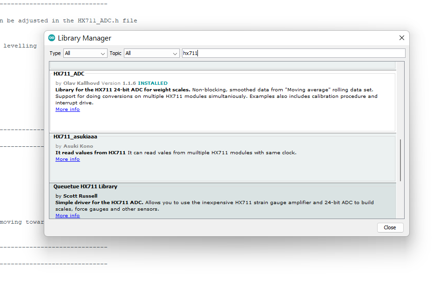Close the Library Manager with the X button
The width and height of the screenshot is (447, 295).
click(401, 38)
